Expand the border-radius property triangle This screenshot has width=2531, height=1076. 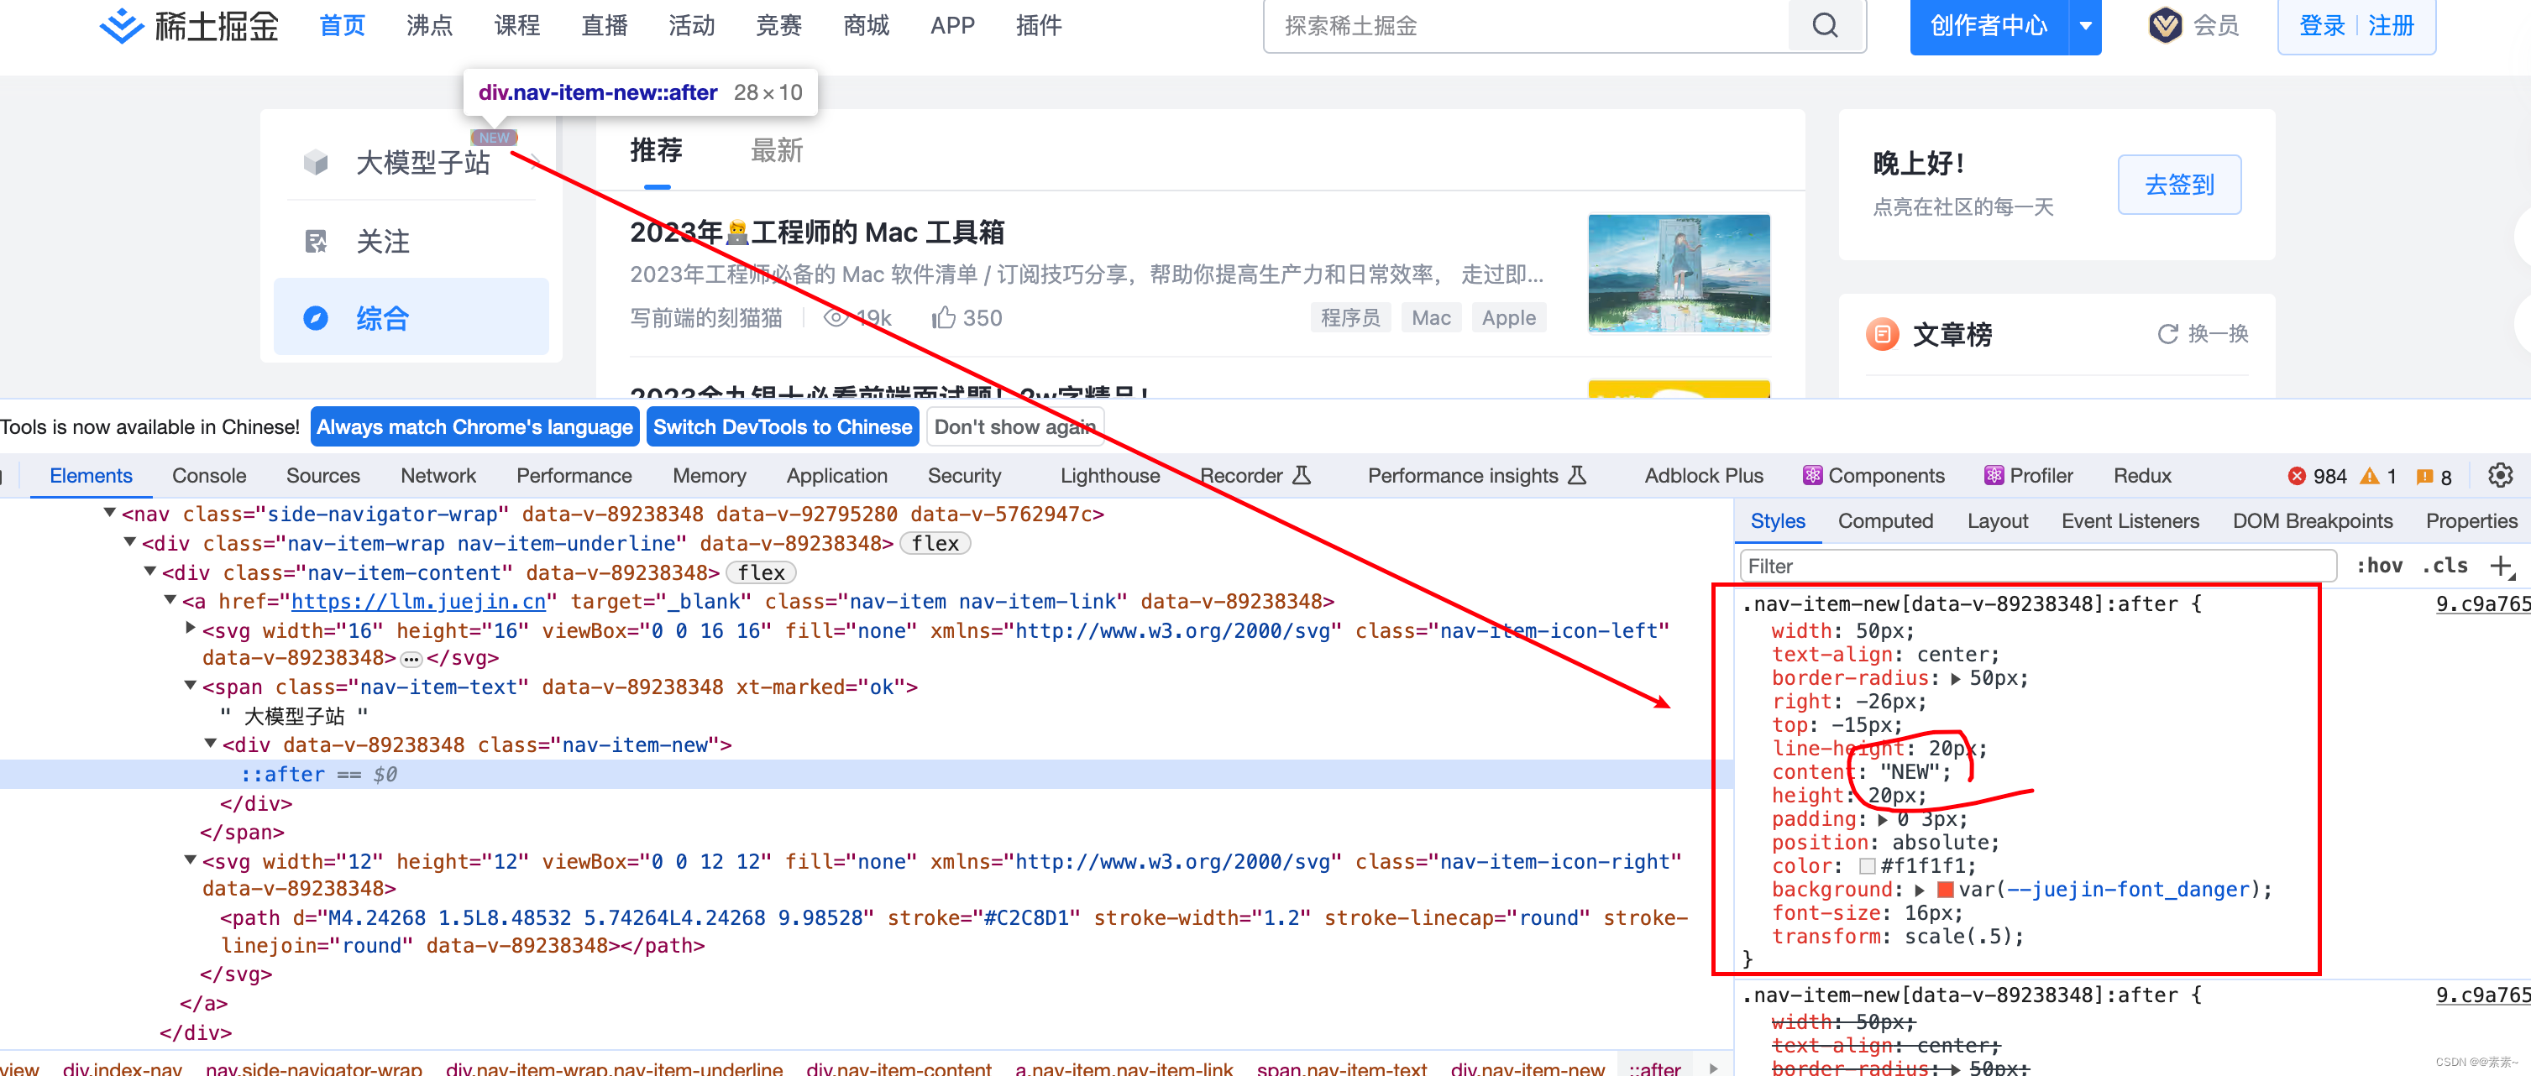1955,678
